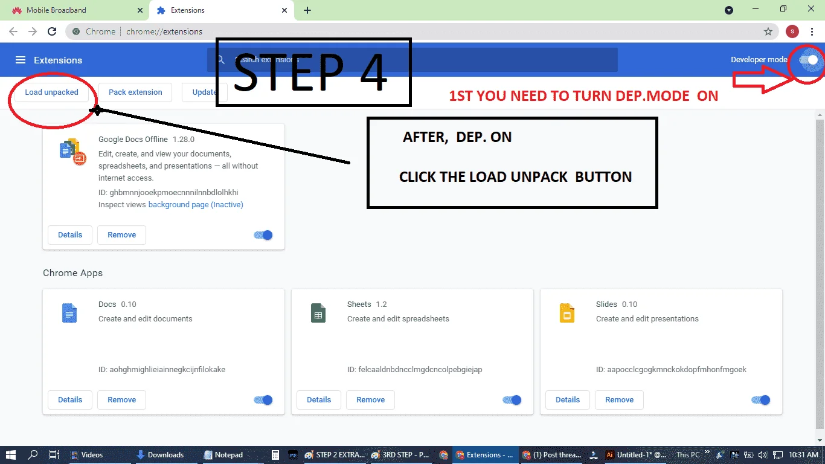Viewport: 825px width, 464px height.
Task: Click the green Sheets app icon
Action: click(318, 313)
